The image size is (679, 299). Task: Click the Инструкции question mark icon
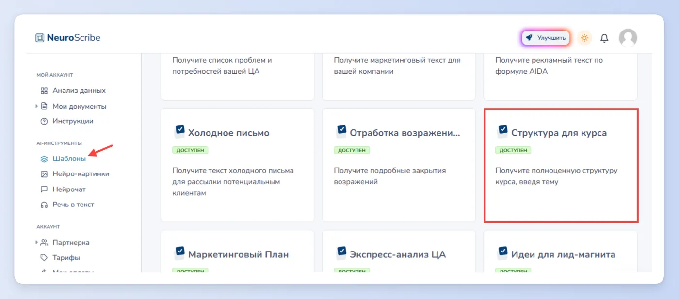point(44,121)
